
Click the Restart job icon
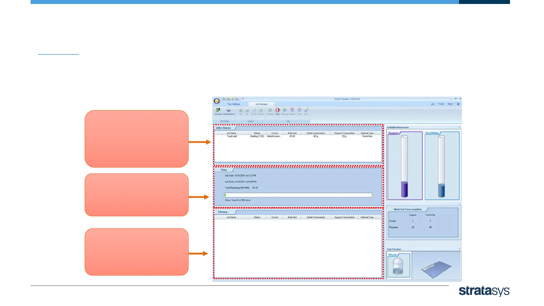[x=270, y=110]
